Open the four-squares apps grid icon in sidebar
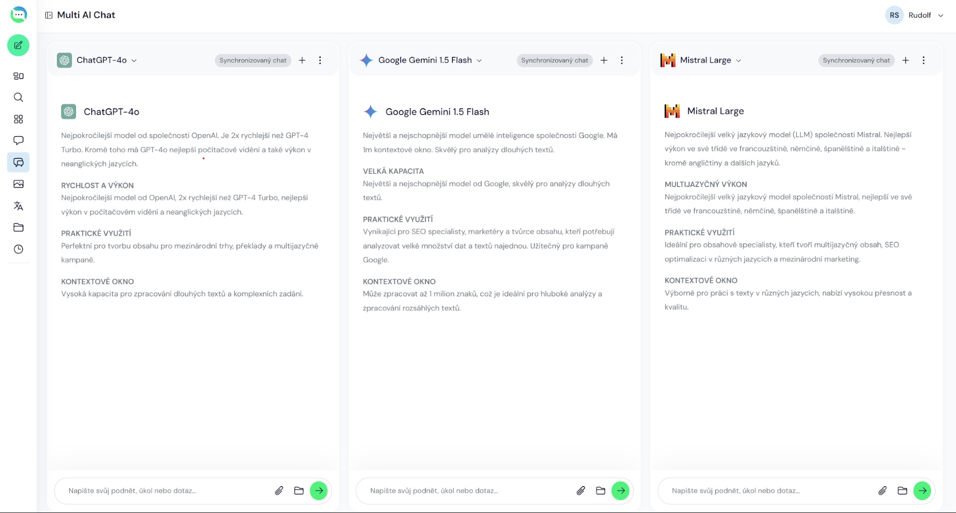Viewport: 956px width, 513px height. click(18, 119)
